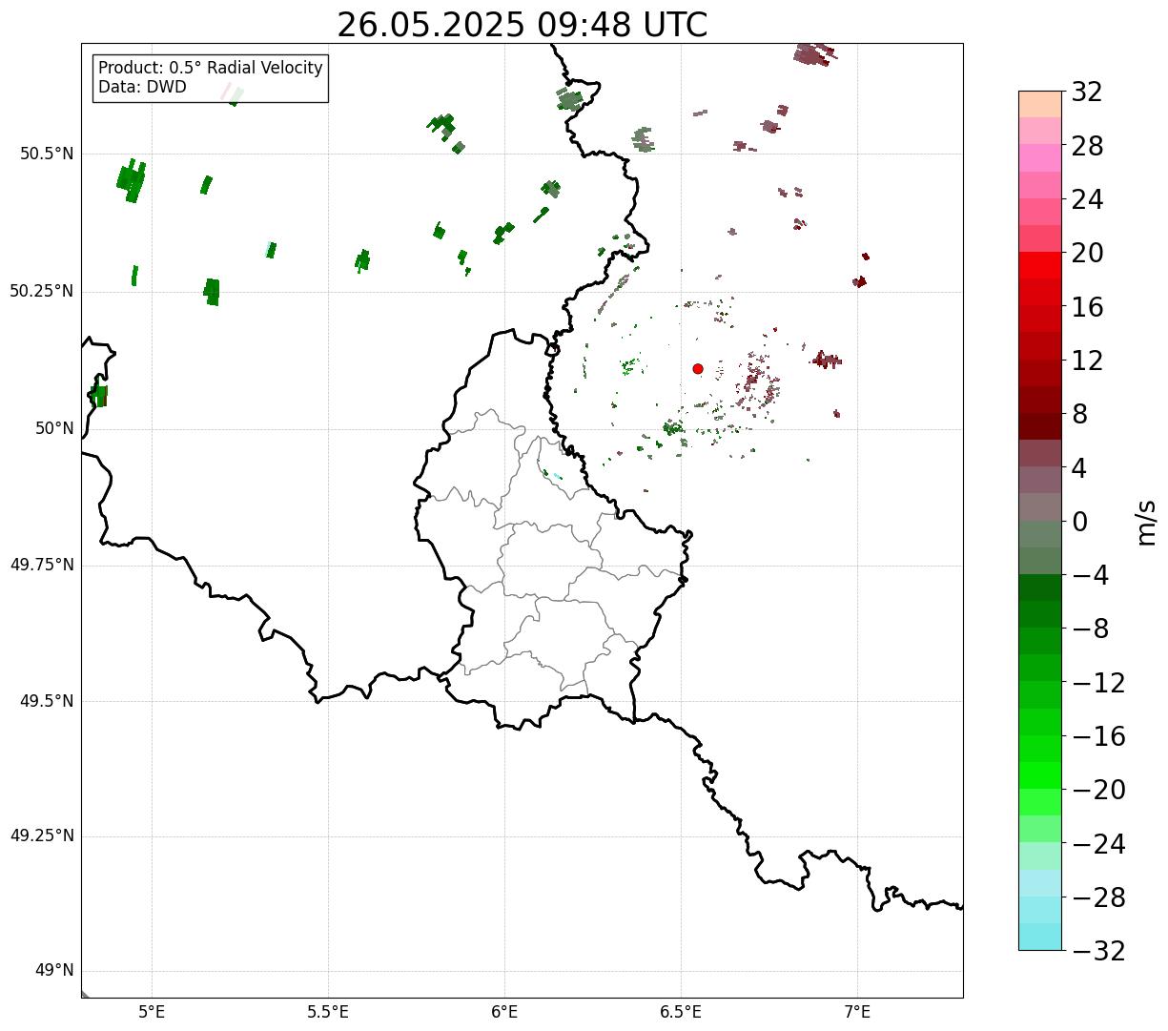Click the m/s colorbar unit label
The height and width of the screenshot is (1031, 1168).
[1146, 522]
